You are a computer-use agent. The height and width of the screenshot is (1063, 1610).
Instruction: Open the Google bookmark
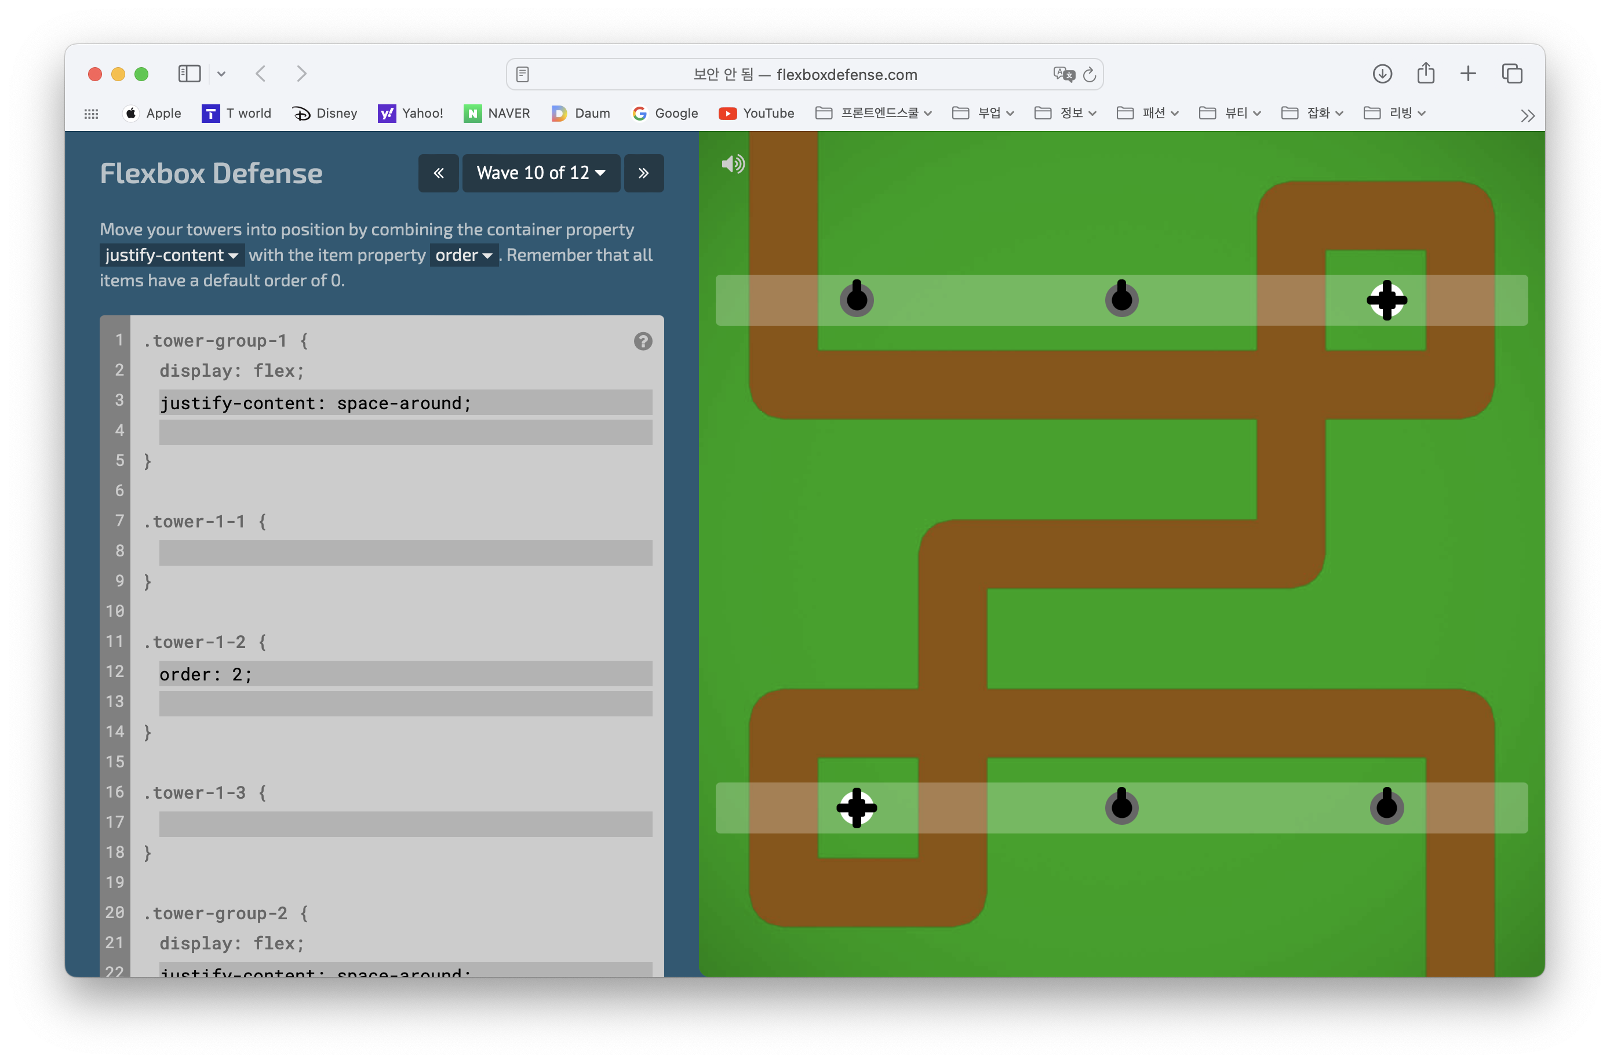pos(664,113)
